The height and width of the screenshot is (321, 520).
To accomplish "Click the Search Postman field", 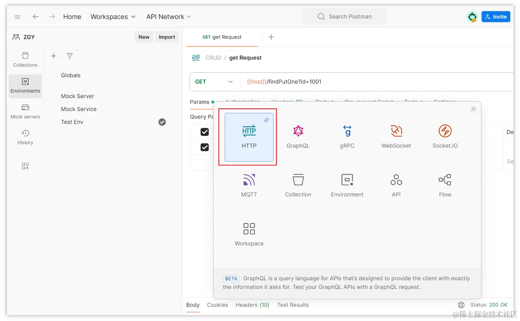I will pyautogui.click(x=344, y=17).
